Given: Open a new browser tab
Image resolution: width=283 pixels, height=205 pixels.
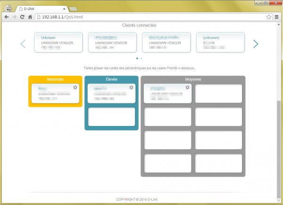Looking at the screenshot, I should [x=73, y=8].
